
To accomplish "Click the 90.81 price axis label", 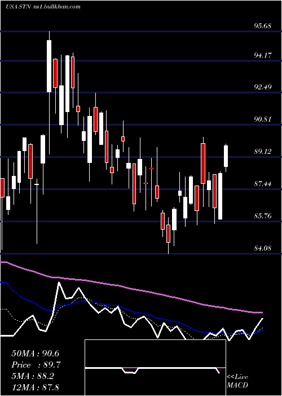I will pos(263,119).
